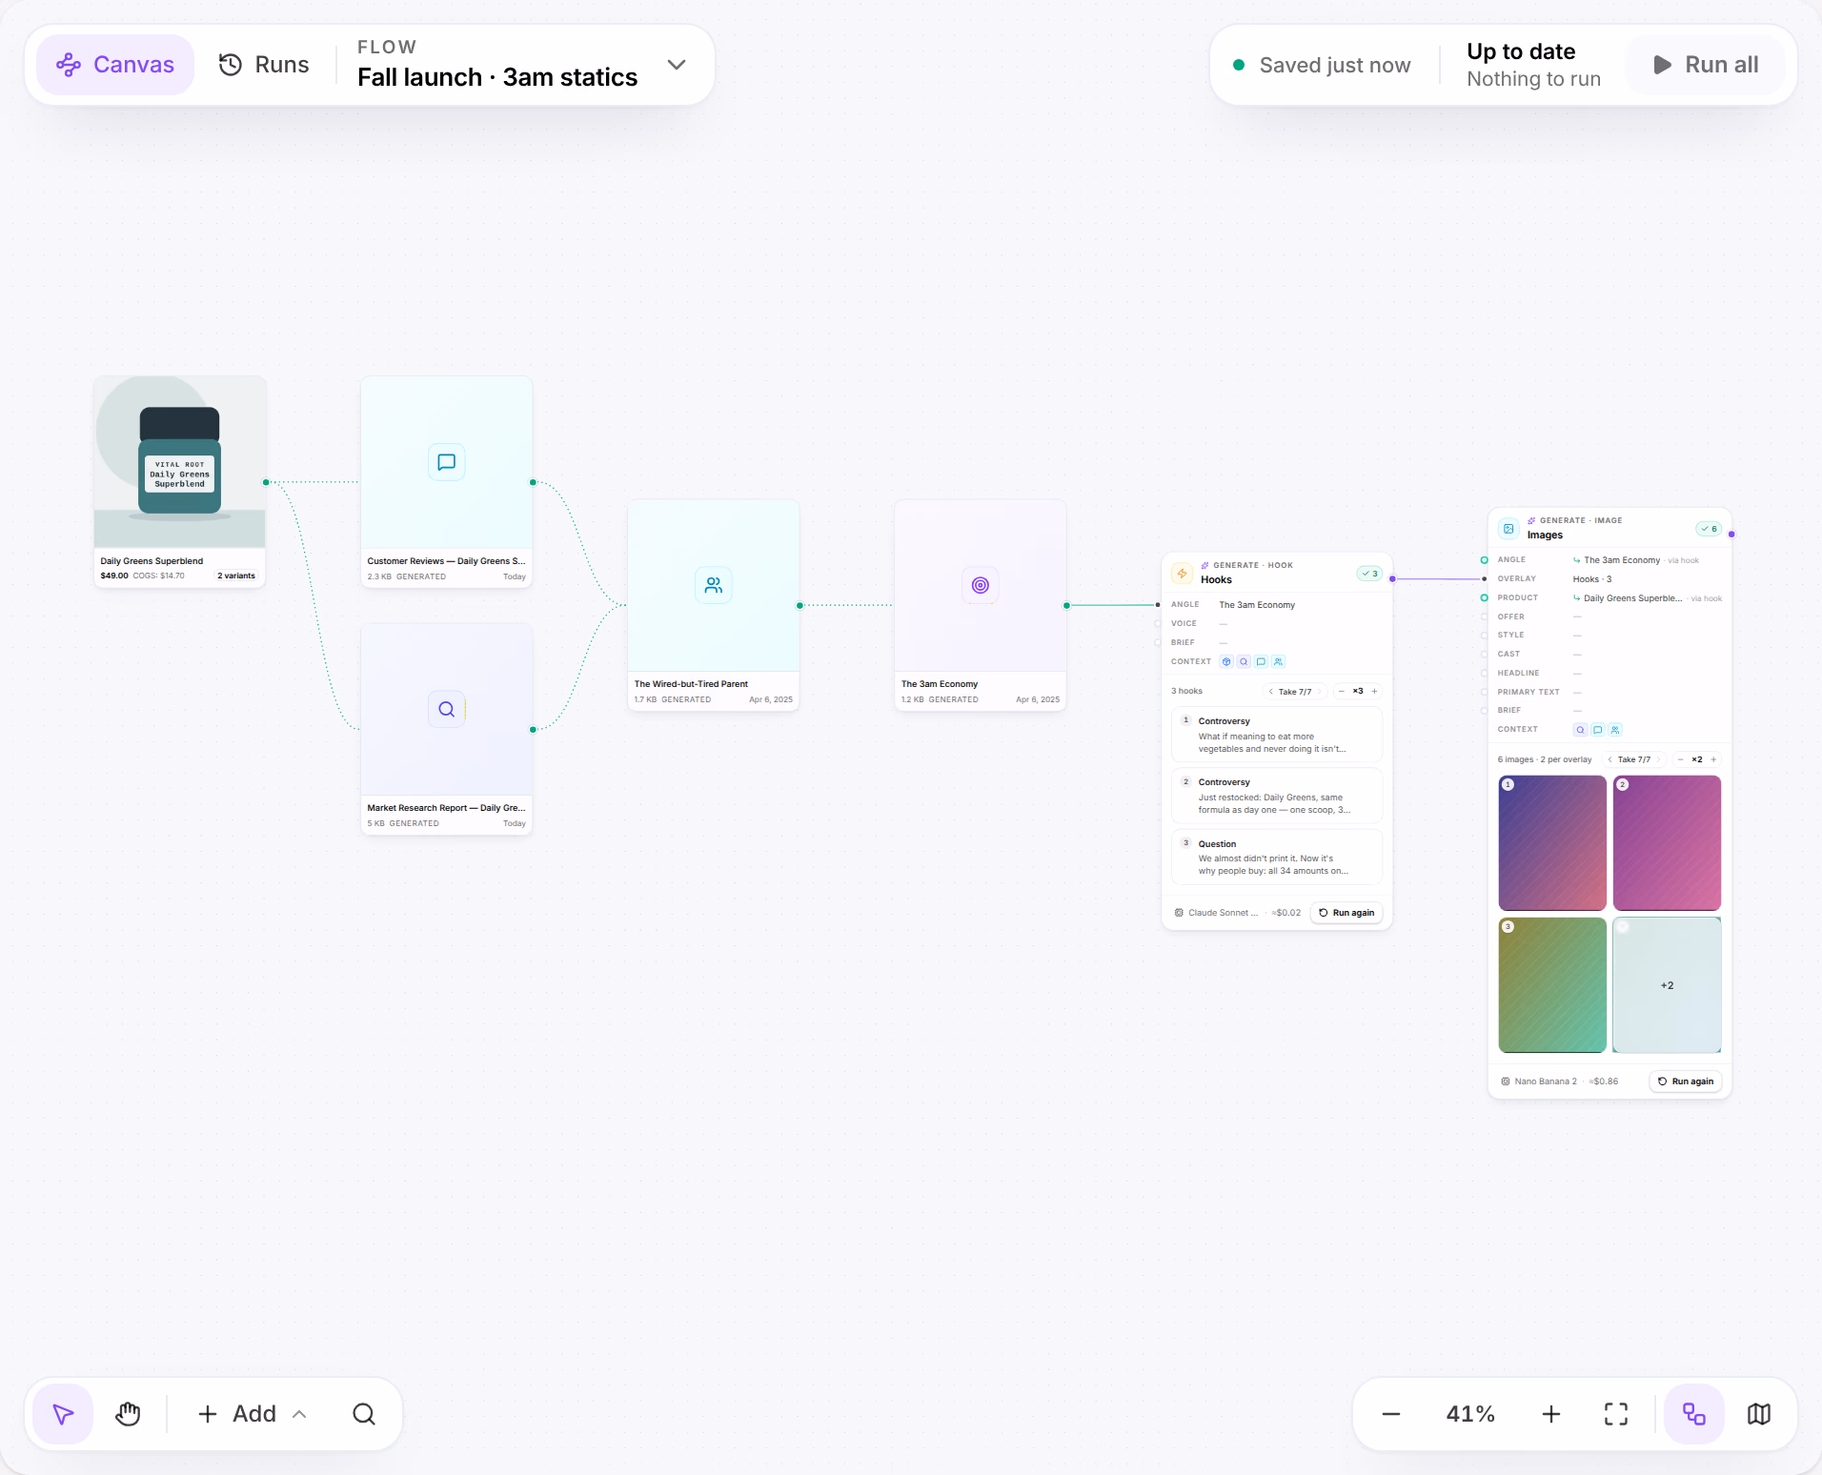The height and width of the screenshot is (1475, 1822).
Task: Switch to the Runs tab
Action: click(264, 65)
